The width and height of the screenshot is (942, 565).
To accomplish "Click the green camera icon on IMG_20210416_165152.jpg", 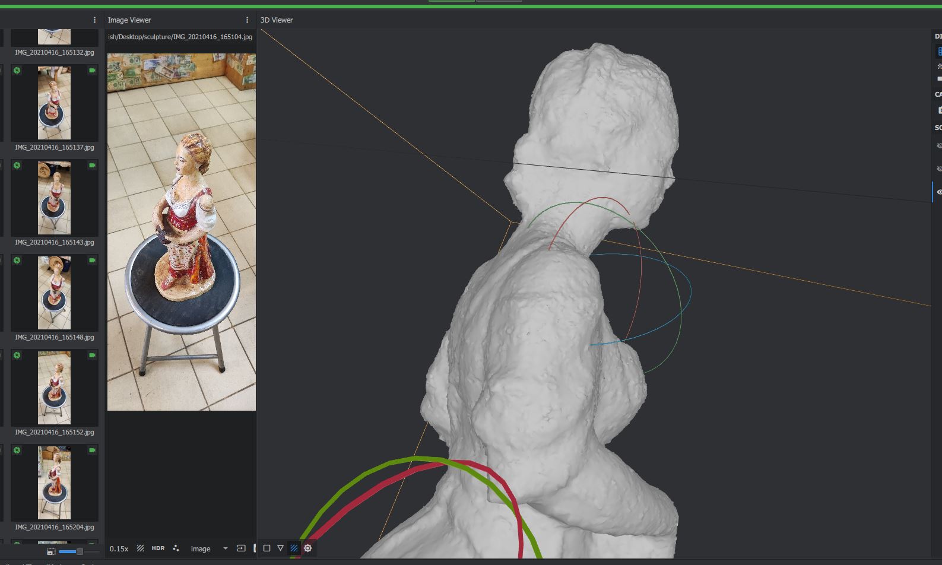I will pos(92,355).
